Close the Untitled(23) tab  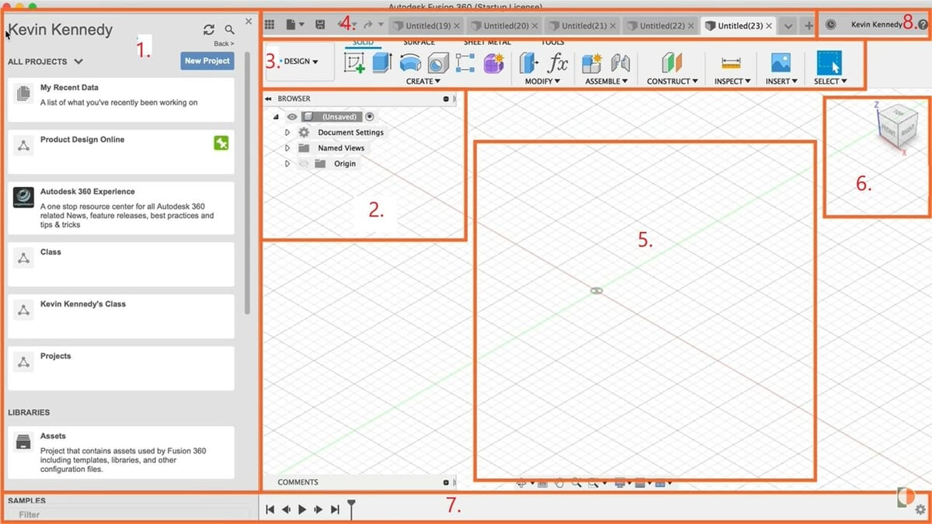click(769, 26)
